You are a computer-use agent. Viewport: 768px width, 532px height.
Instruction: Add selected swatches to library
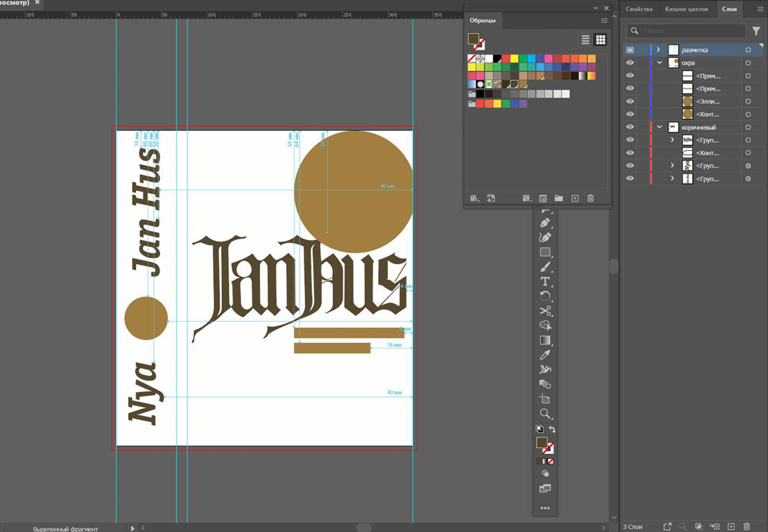click(491, 199)
